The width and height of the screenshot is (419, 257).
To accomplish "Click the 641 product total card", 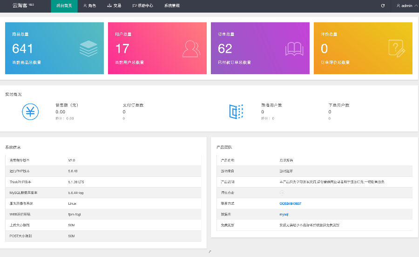I will pyautogui.click(x=54, y=49).
